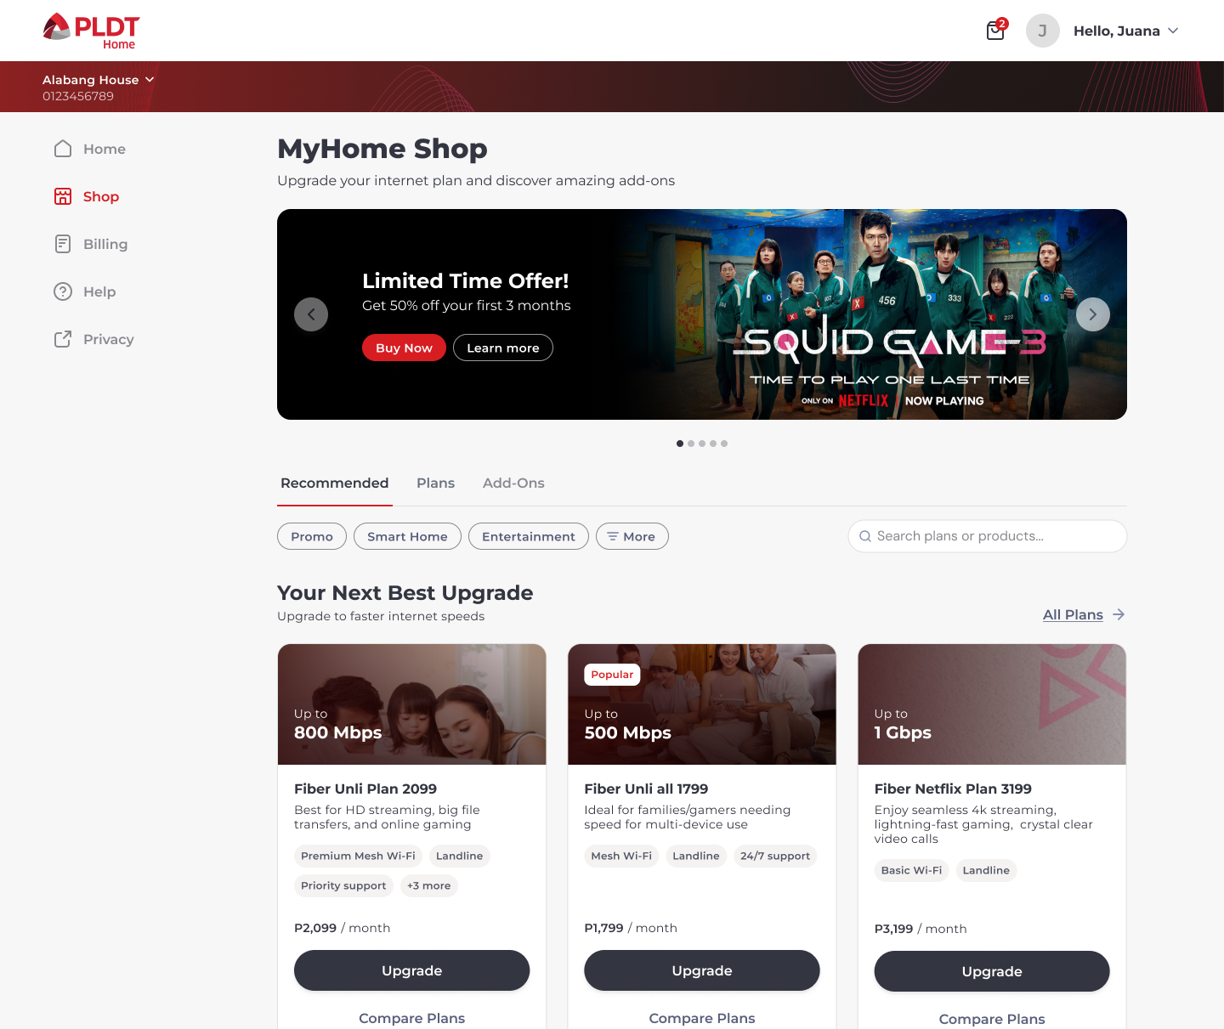Image resolution: width=1224 pixels, height=1029 pixels.
Task: Expand the Hello, Juana account menu
Action: point(1126,31)
